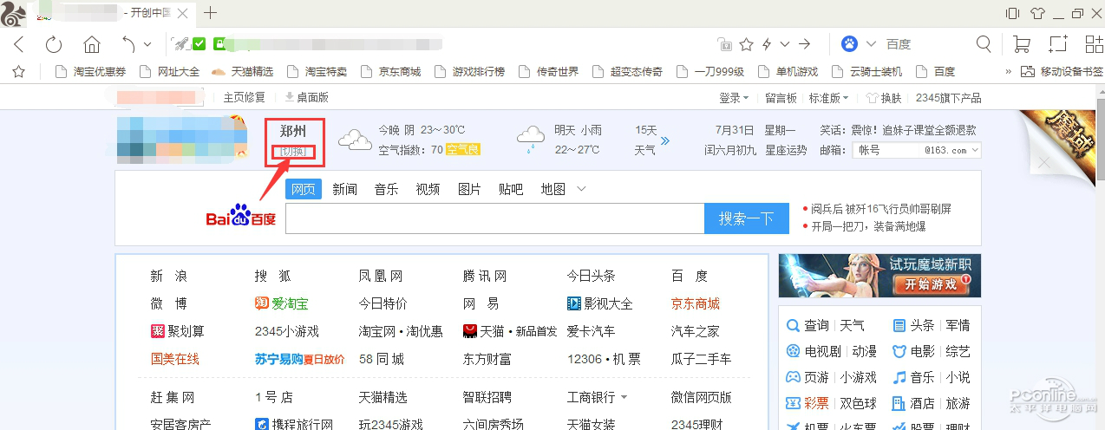
Task: Click the music note icon beside 音乐
Action: [x=899, y=378]
